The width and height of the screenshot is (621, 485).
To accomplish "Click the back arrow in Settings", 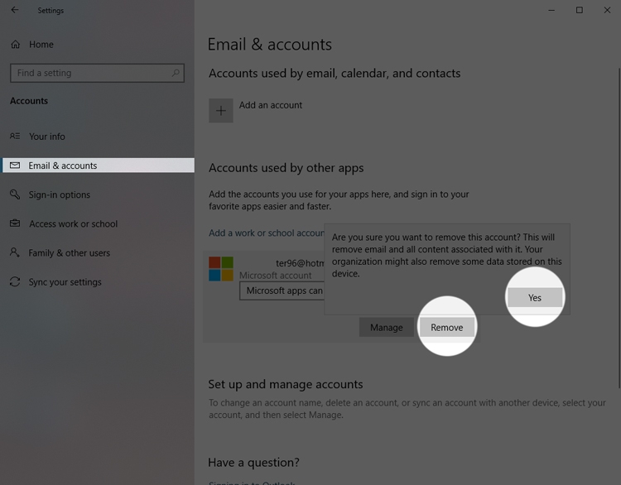I will coord(15,10).
